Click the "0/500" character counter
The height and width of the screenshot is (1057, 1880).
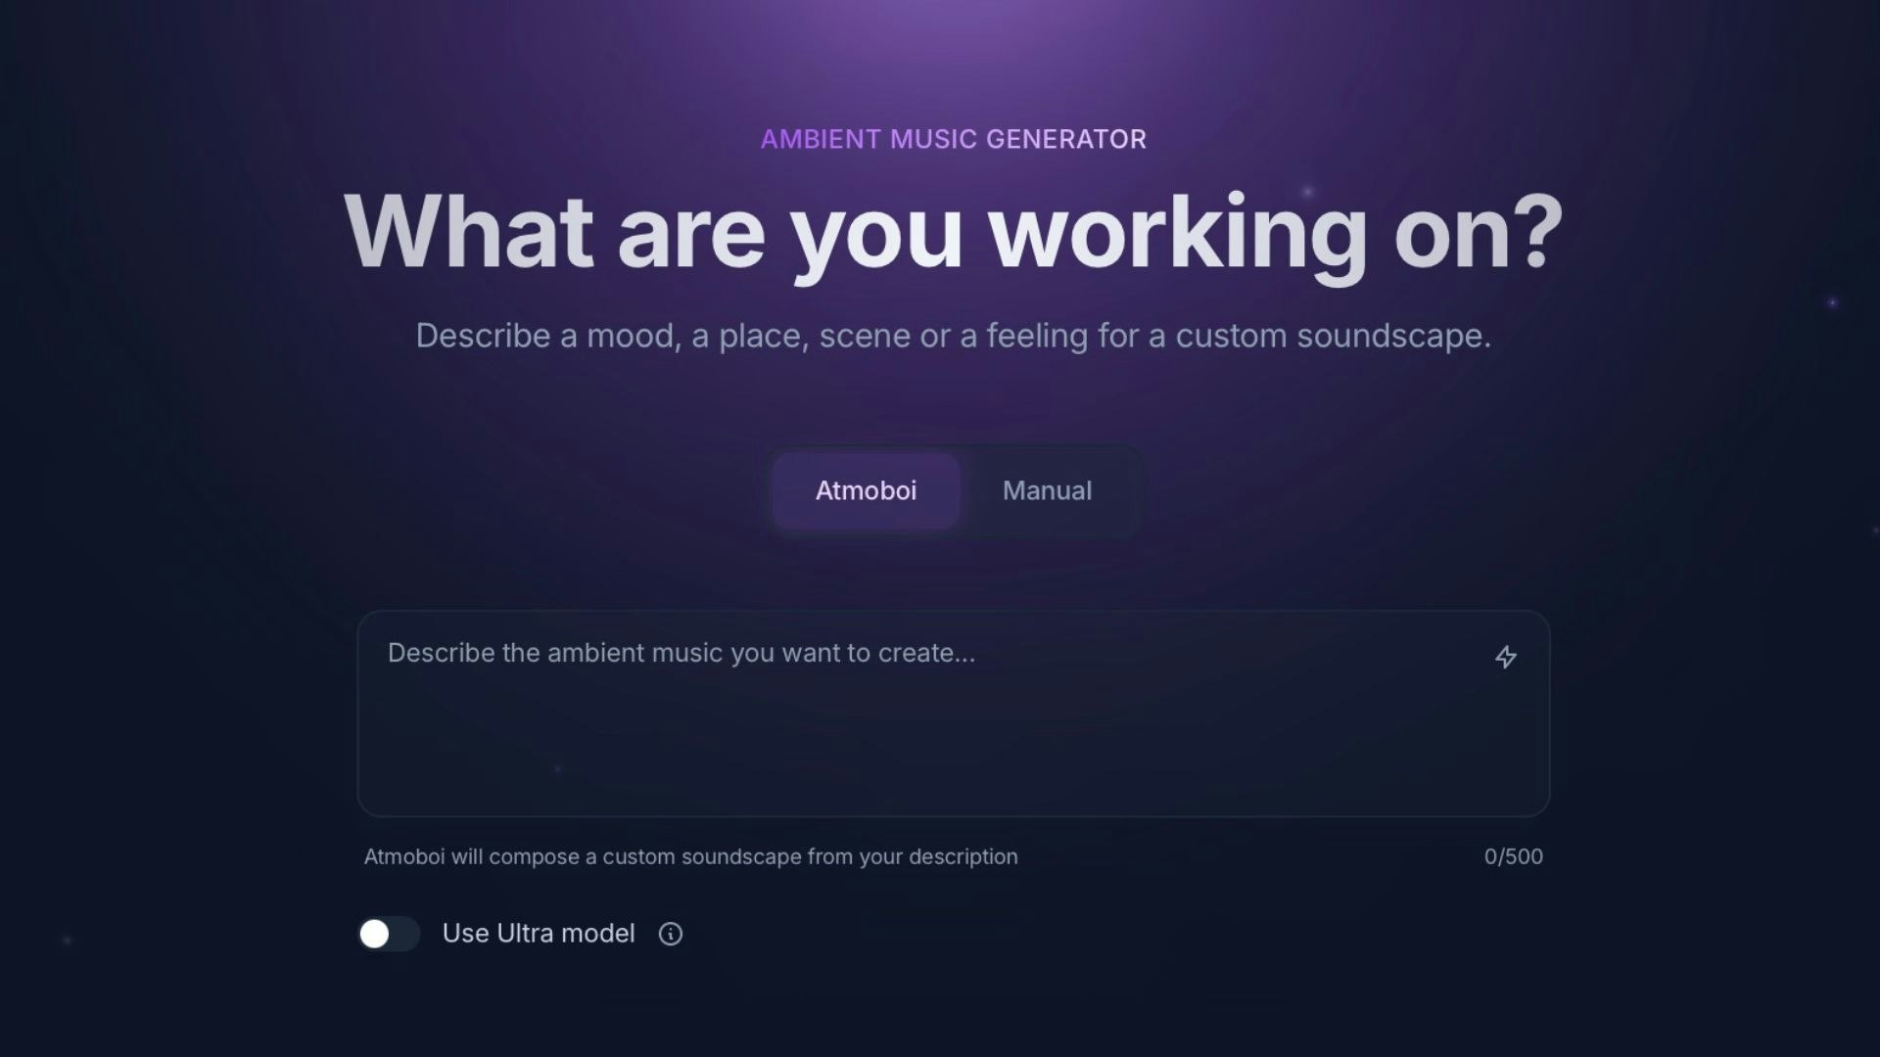(1513, 856)
